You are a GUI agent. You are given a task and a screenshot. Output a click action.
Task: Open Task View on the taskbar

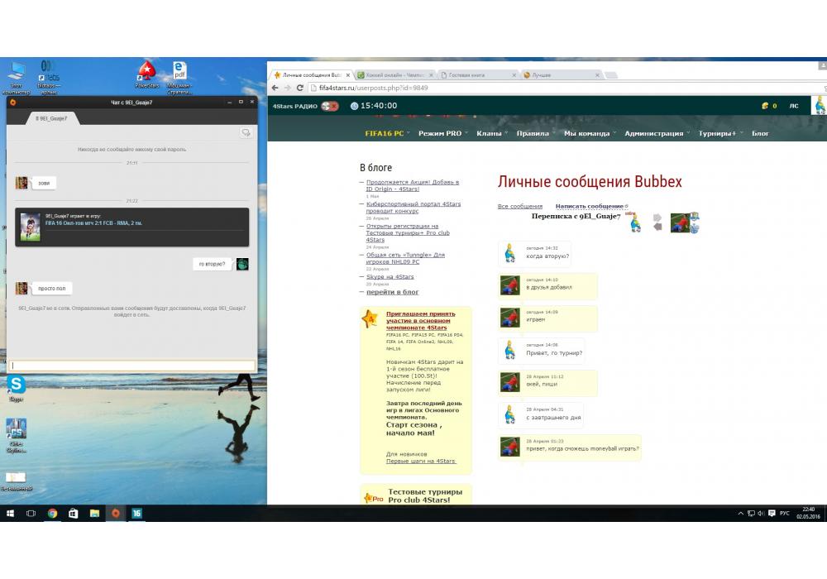pos(31,513)
